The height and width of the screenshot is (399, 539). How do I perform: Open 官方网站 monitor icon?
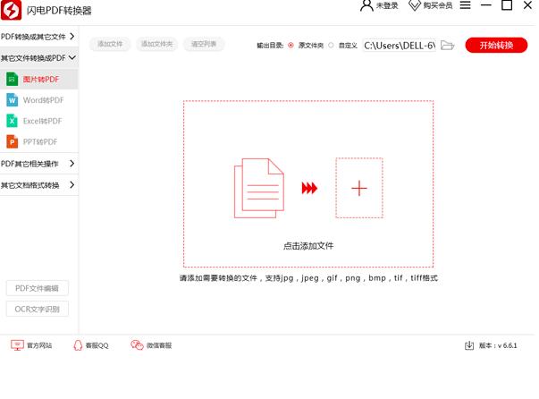tap(17, 345)
